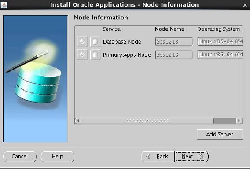250x169 pixels.
Task: Click the Service column header
Action: (112, 29)
